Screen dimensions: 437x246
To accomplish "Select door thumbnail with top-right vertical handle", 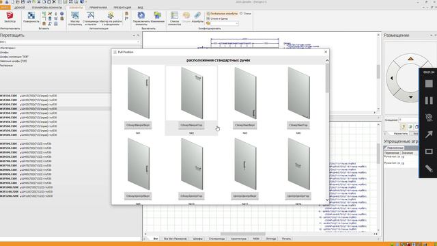I will coord(138,93).
